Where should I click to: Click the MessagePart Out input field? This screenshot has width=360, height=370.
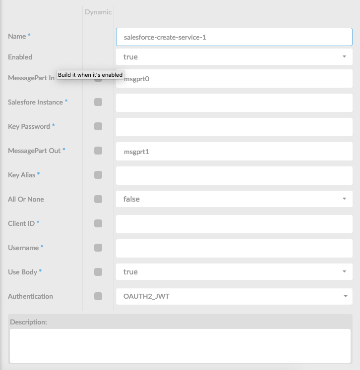(234, 152)
